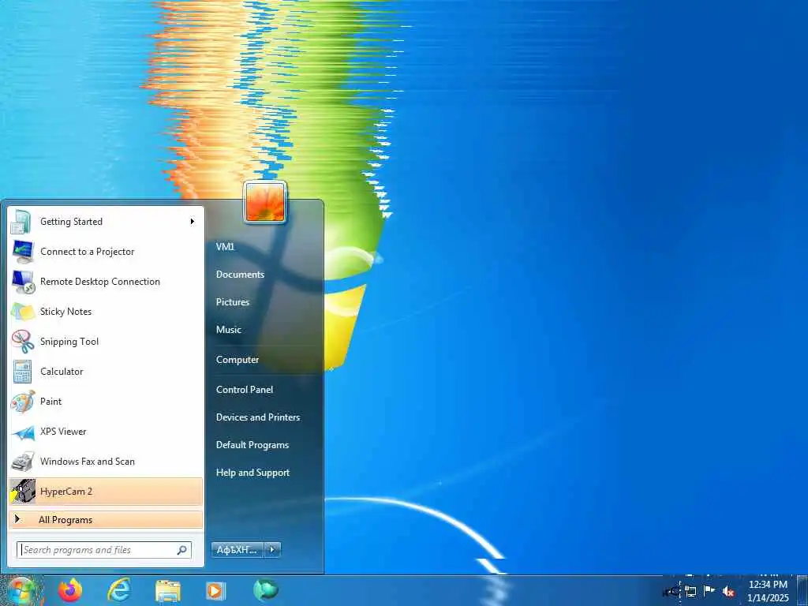Open Paint from the Start menu
Viewport: 808px width, 606px height.
[106, 401]
